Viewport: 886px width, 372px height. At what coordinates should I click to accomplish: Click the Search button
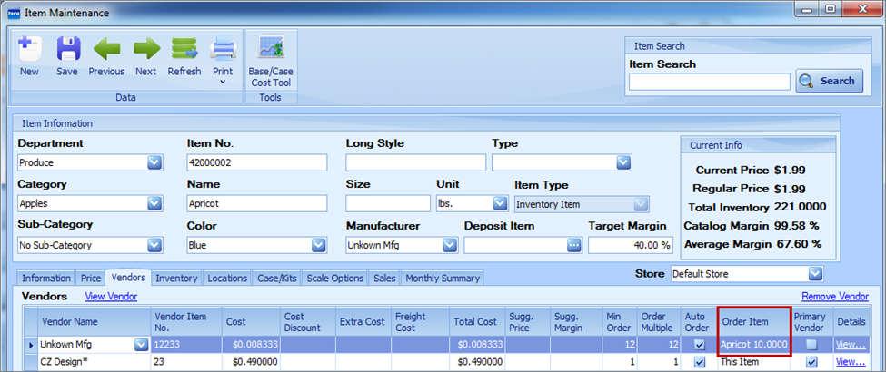coord(828,81)
